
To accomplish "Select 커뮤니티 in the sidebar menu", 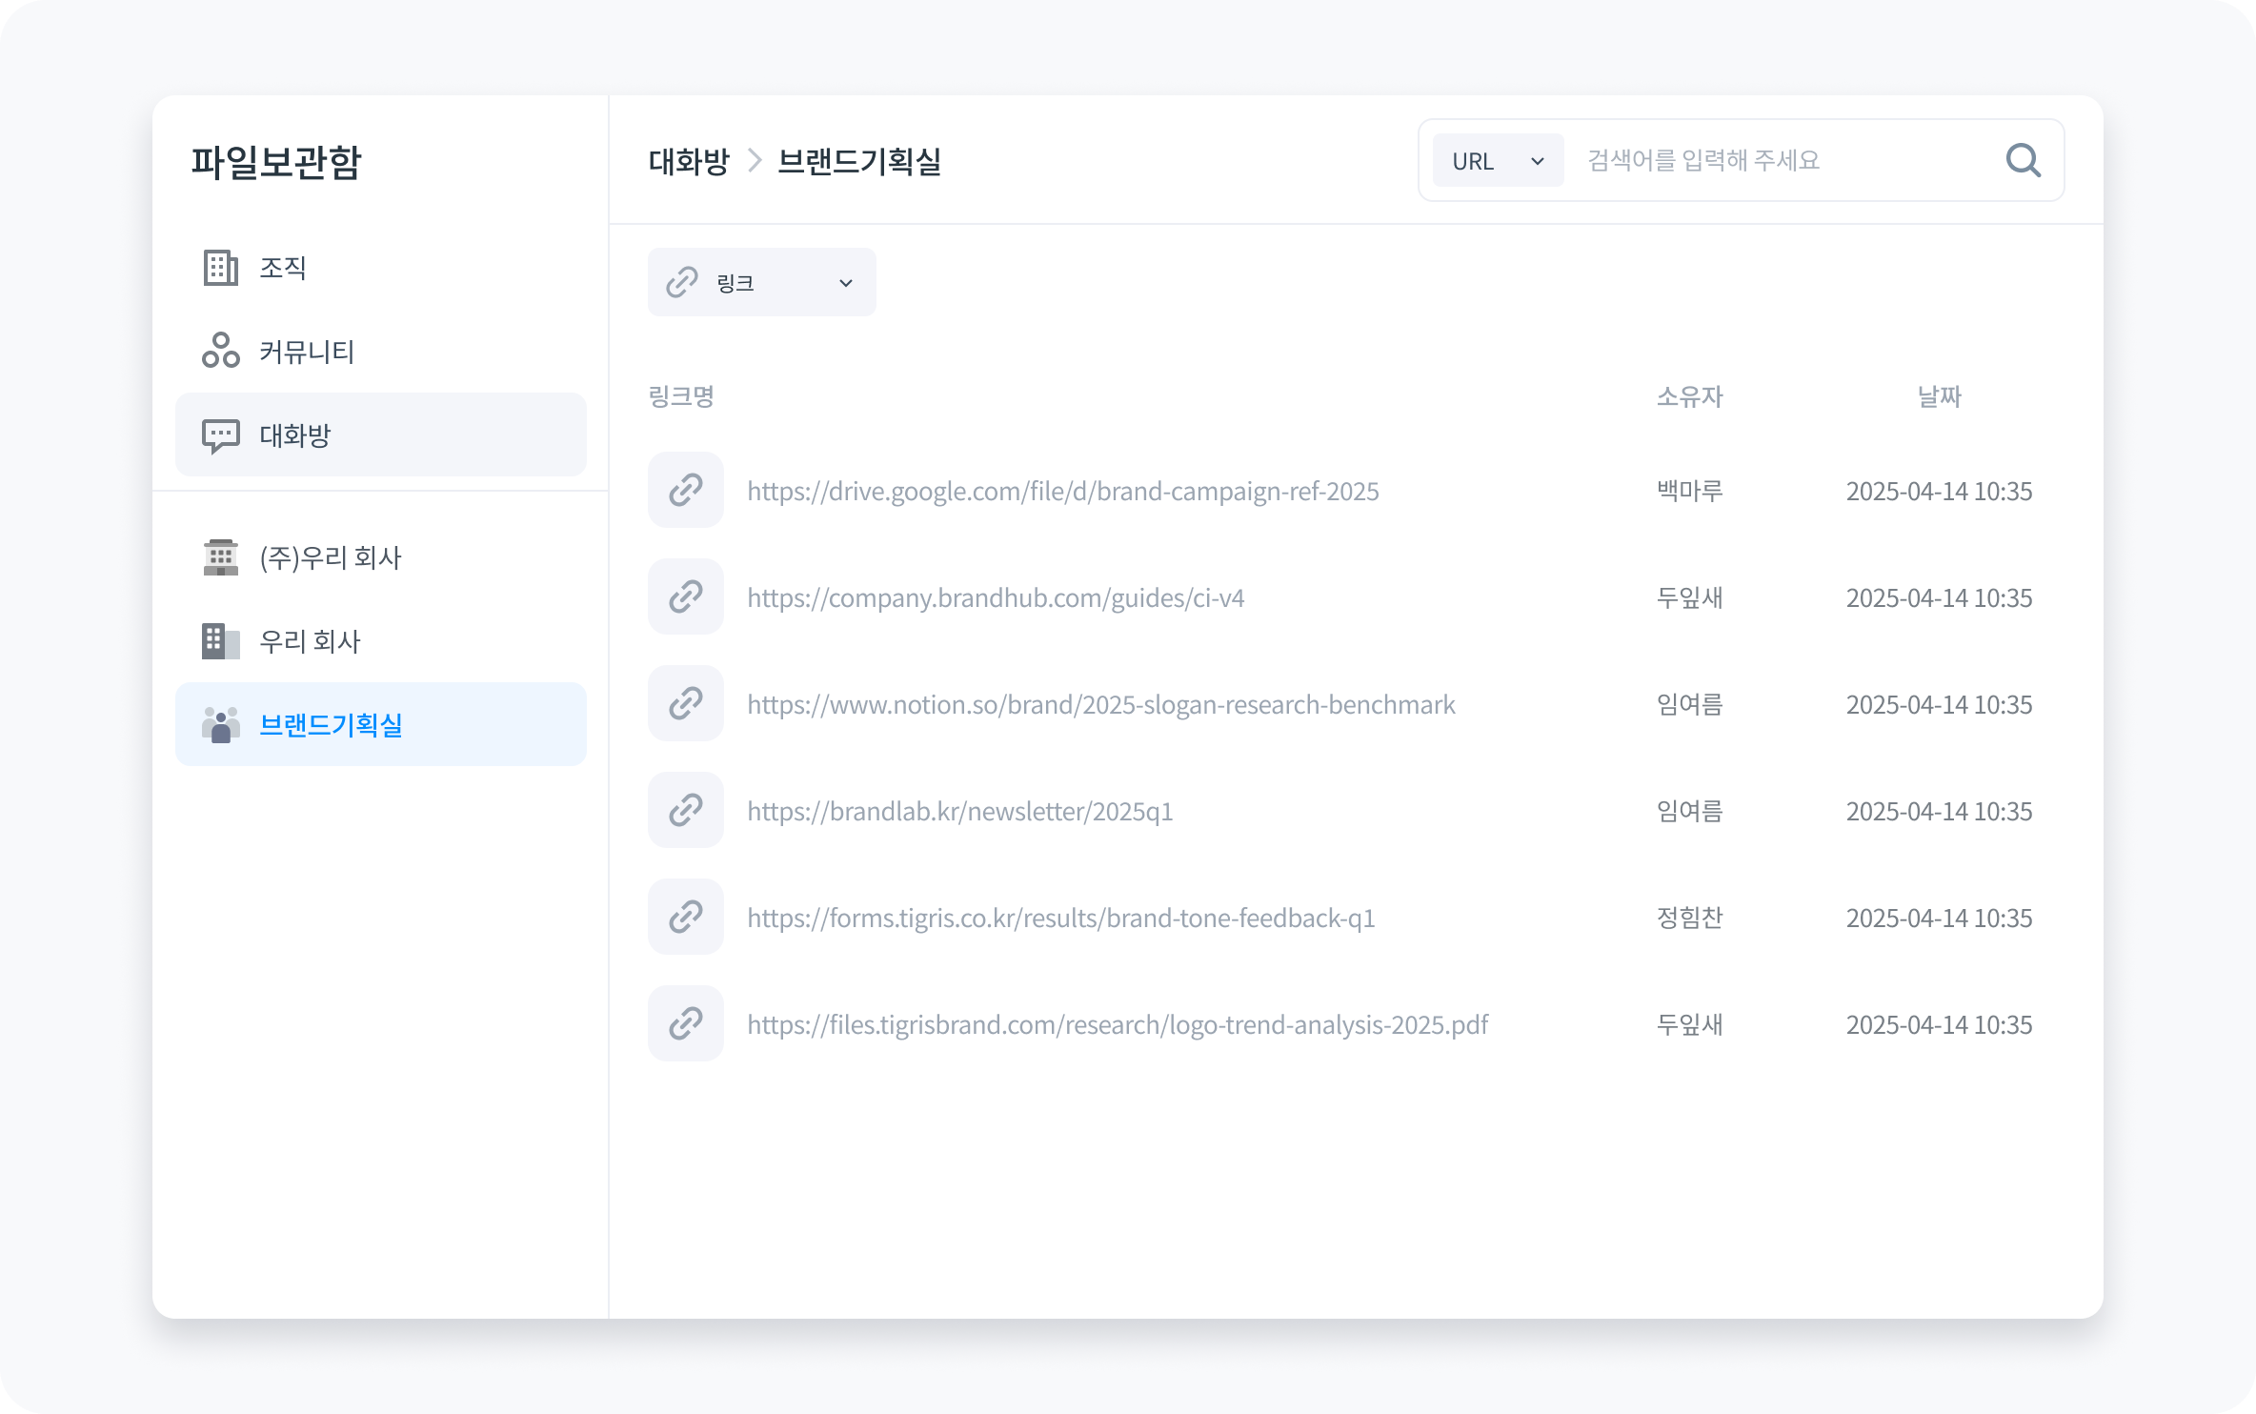I will click(307, 352).
